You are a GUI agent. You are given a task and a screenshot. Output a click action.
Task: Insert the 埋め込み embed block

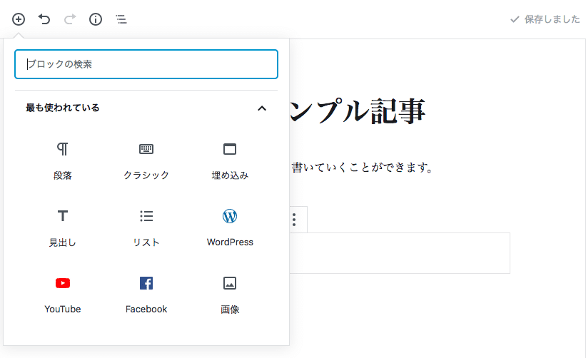coord(230,161)
